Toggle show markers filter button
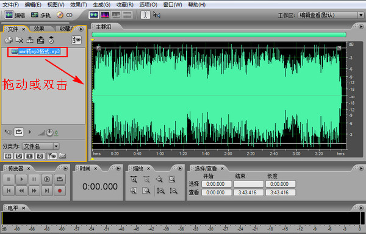Image resolution: width=366 pixels, height=234 pixels. (x=52, y=155)
